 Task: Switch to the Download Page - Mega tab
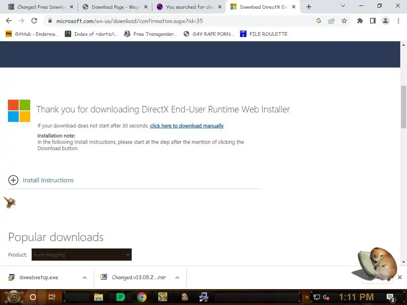tap(116, 7)
